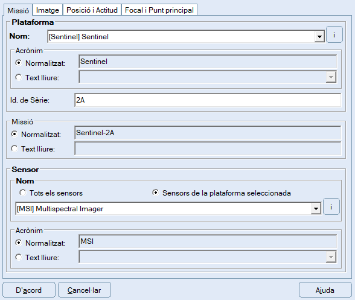This screenshot has width=355, height=300.
Task: Open help with the Ajuda button
Action: coord(325,290)
